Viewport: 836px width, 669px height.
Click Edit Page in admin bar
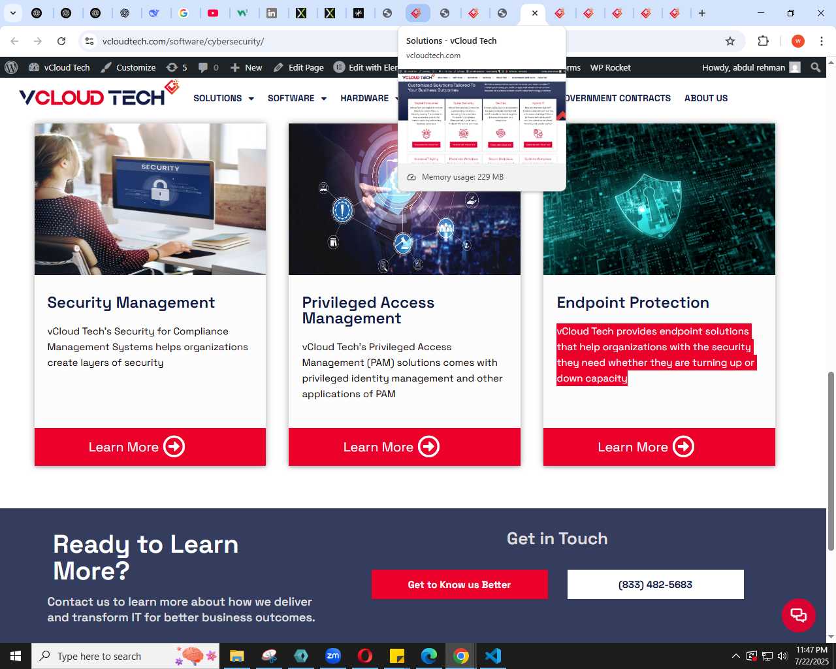(x=298, y=67)
